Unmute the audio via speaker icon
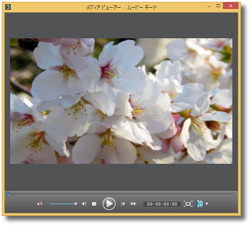The height and width of the screenshot is (226, 251). point(39,204)
